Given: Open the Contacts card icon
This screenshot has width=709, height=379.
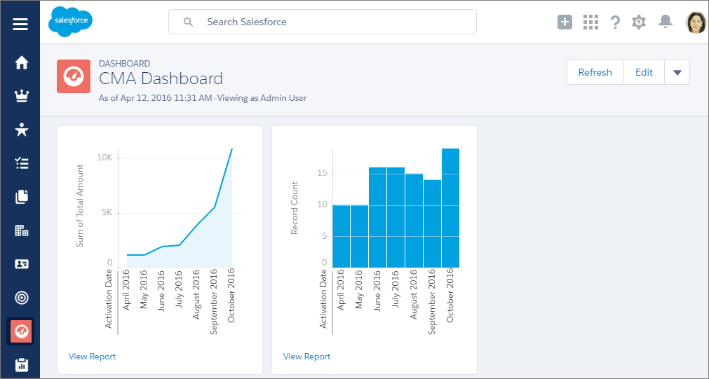Looking at the screenshot, I should tap(21, 264).
